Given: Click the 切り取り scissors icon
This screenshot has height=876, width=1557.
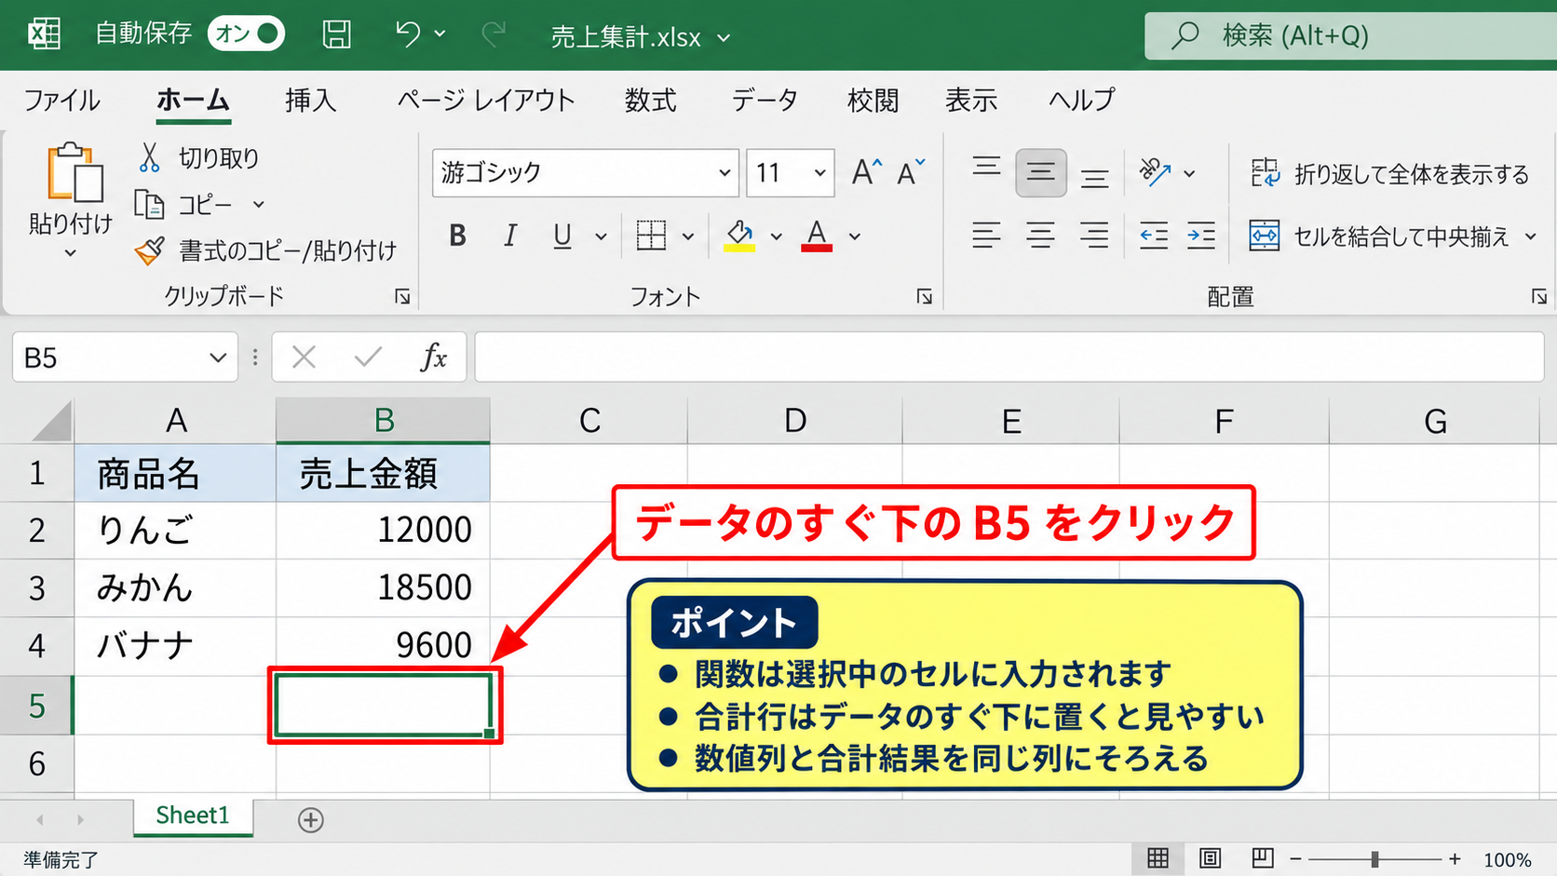Looking at the screenshot, I should coord(149,157).
